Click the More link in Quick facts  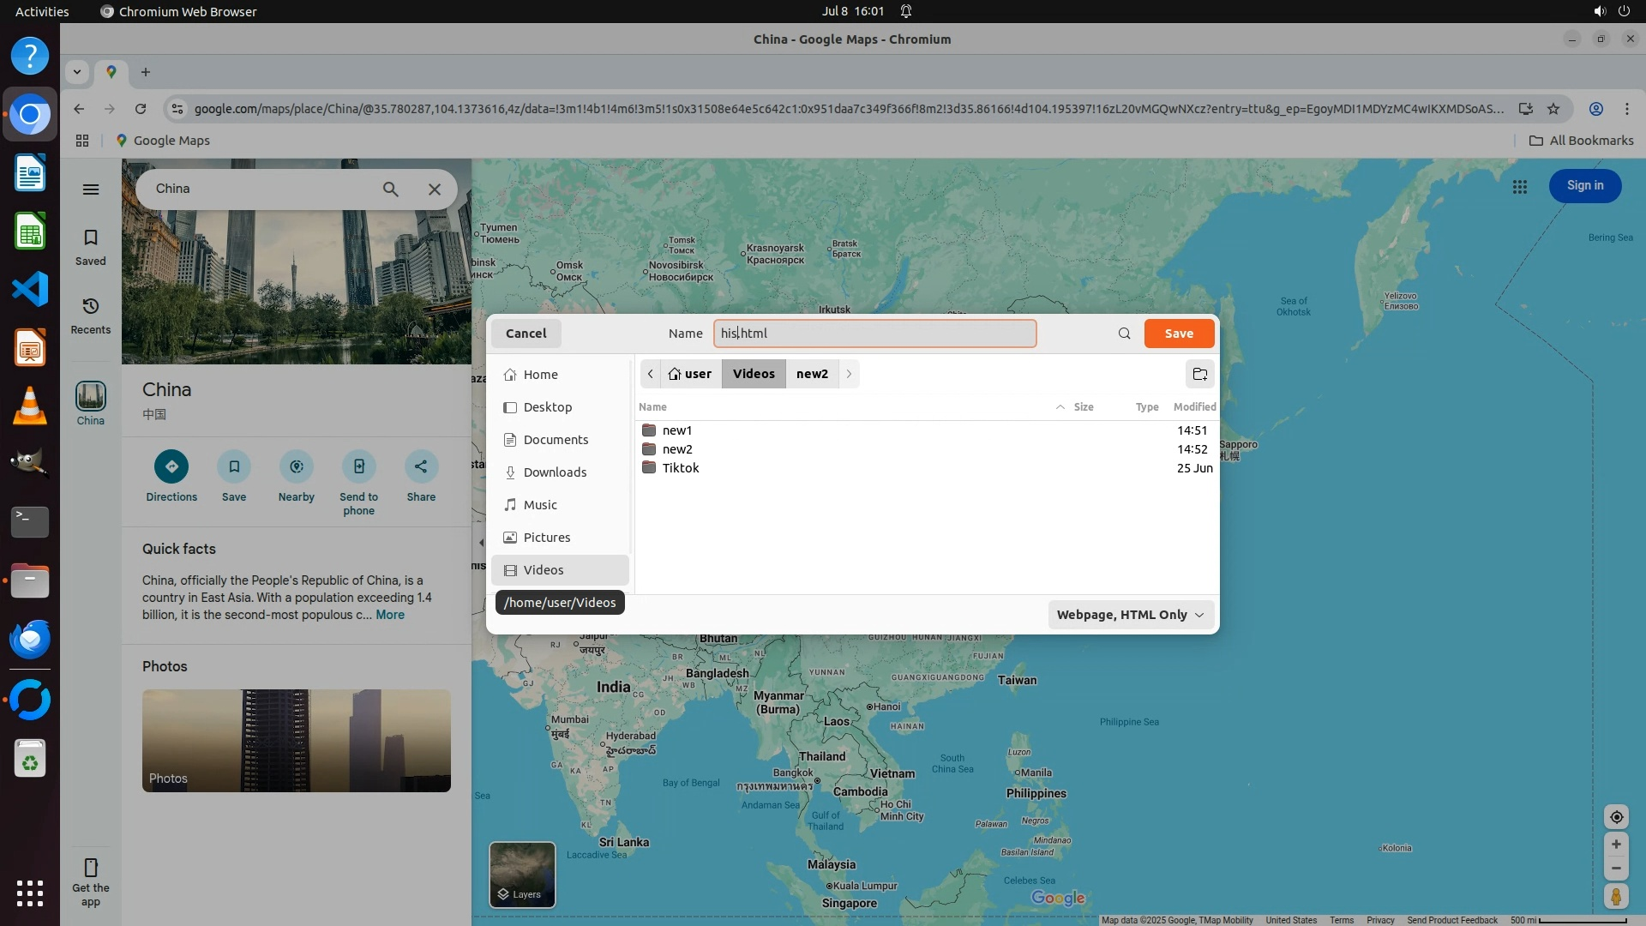389,615
